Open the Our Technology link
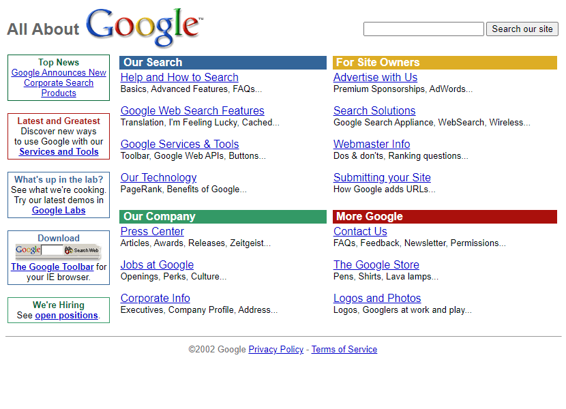This screenshot has width=566, height=409. click(x=158, y=178)
